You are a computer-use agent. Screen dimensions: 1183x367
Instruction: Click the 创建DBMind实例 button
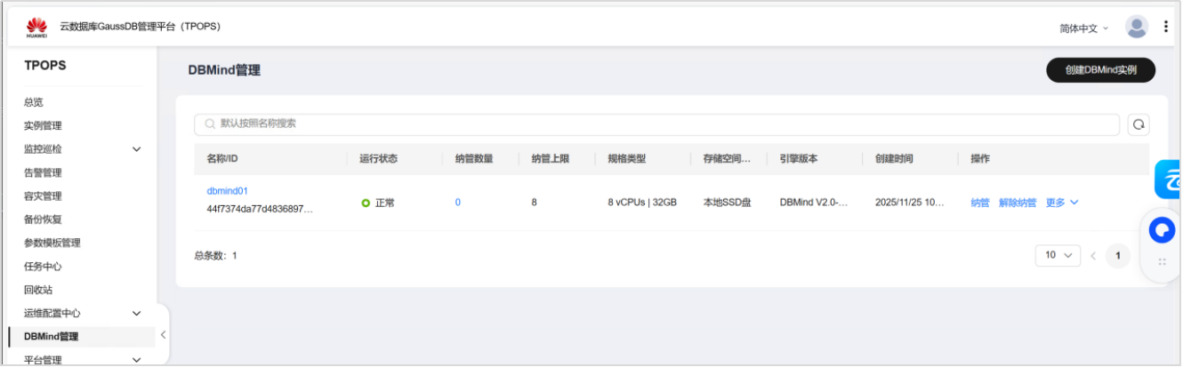coord(1100,69)
